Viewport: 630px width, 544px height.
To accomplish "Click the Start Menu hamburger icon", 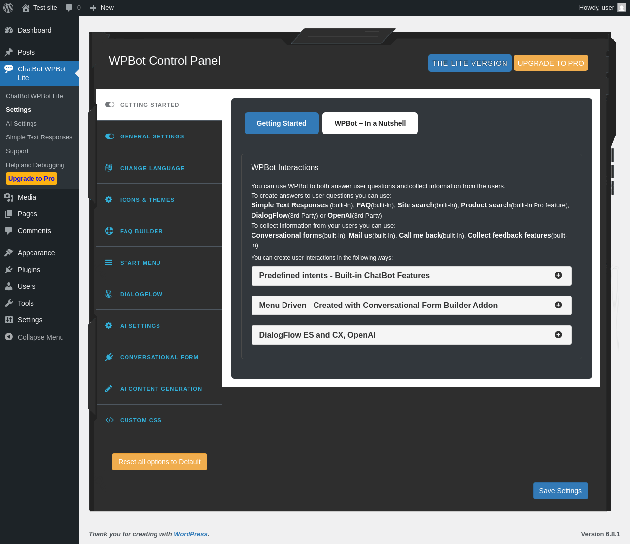I will (x=109, y=263).
